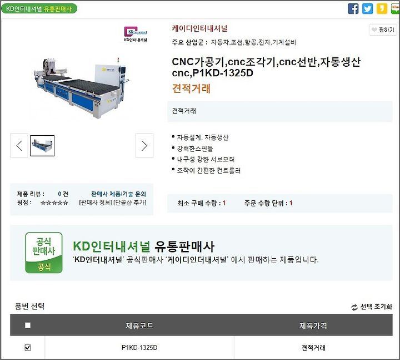Select the CNC machine thumbnail image
The width and height of the screenshot is (400, 360).
pyautogui.click(x=42, y=146)
